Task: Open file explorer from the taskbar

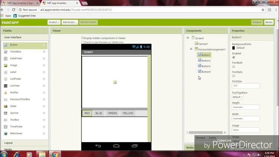Action: tap(42, 154)
